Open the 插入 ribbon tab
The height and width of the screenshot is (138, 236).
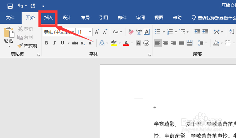[x=49, y=18]
